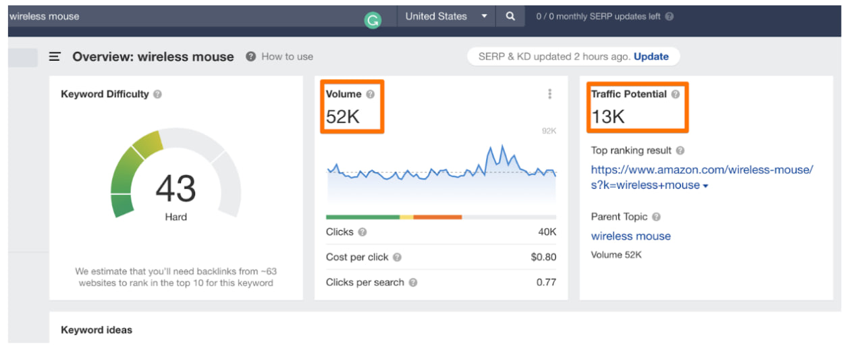Open the United States country dropdown

pos(446,17)
